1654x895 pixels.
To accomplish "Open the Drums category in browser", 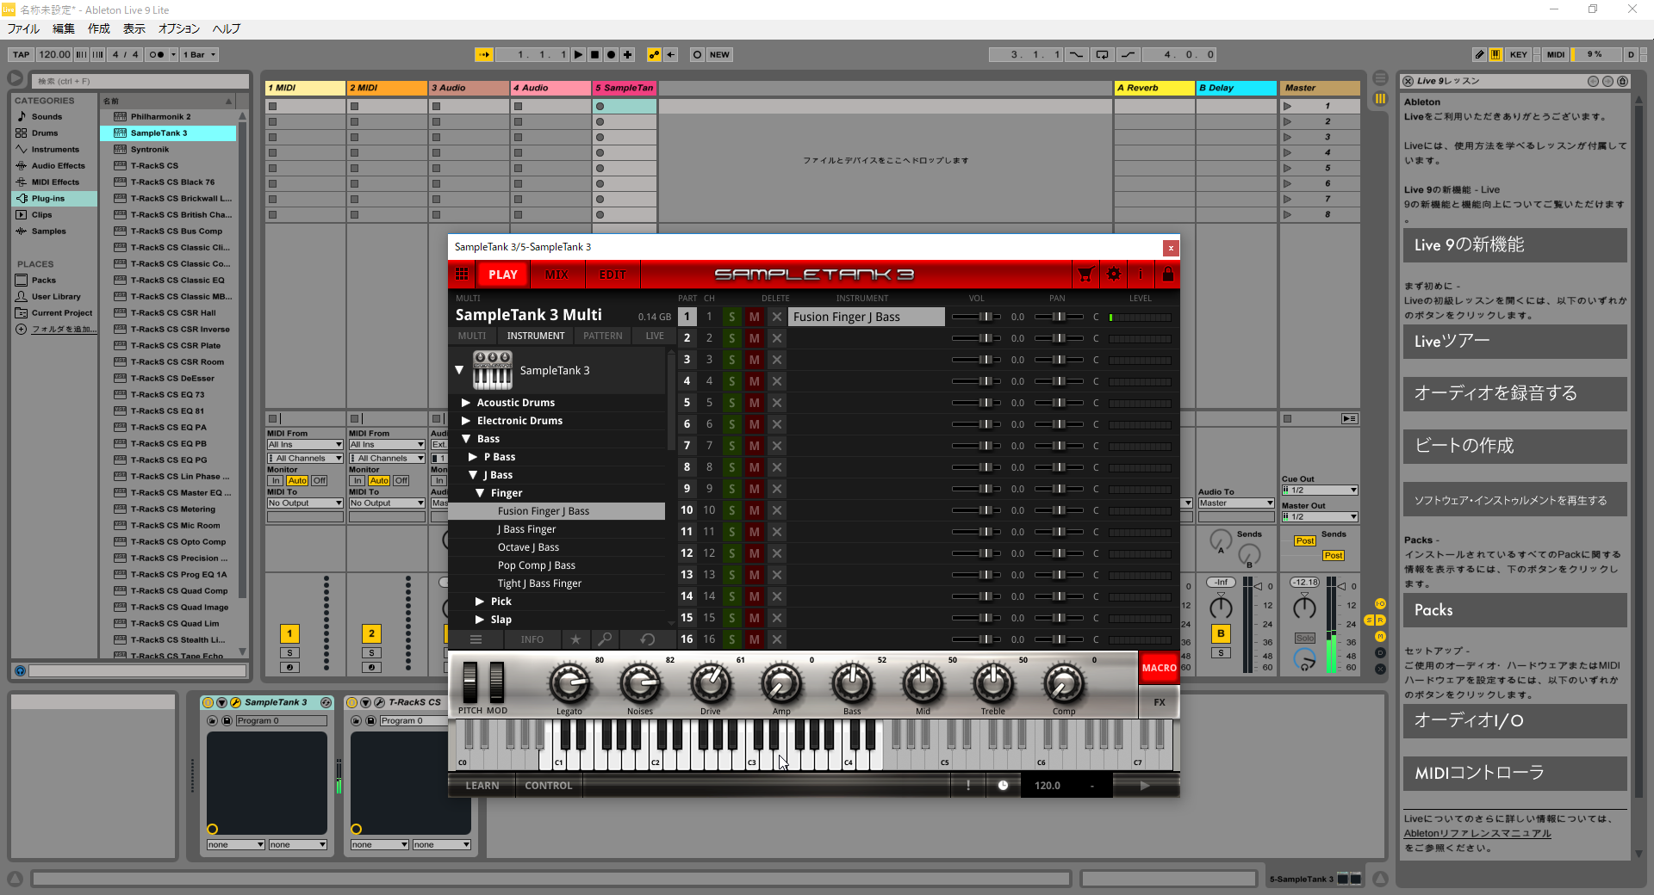I will [45, 133].
